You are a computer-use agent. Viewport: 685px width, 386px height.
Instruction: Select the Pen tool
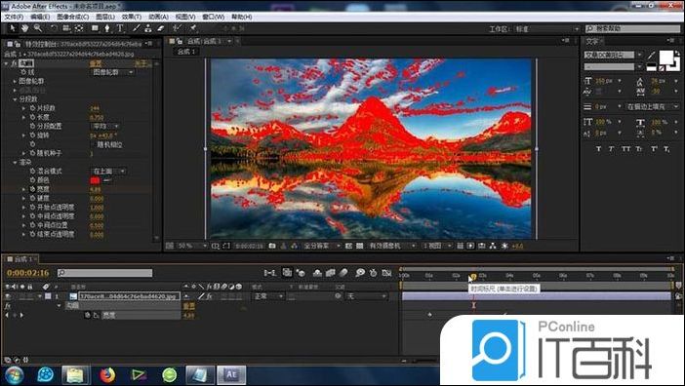pyautogui.click(x=107, y=28)
